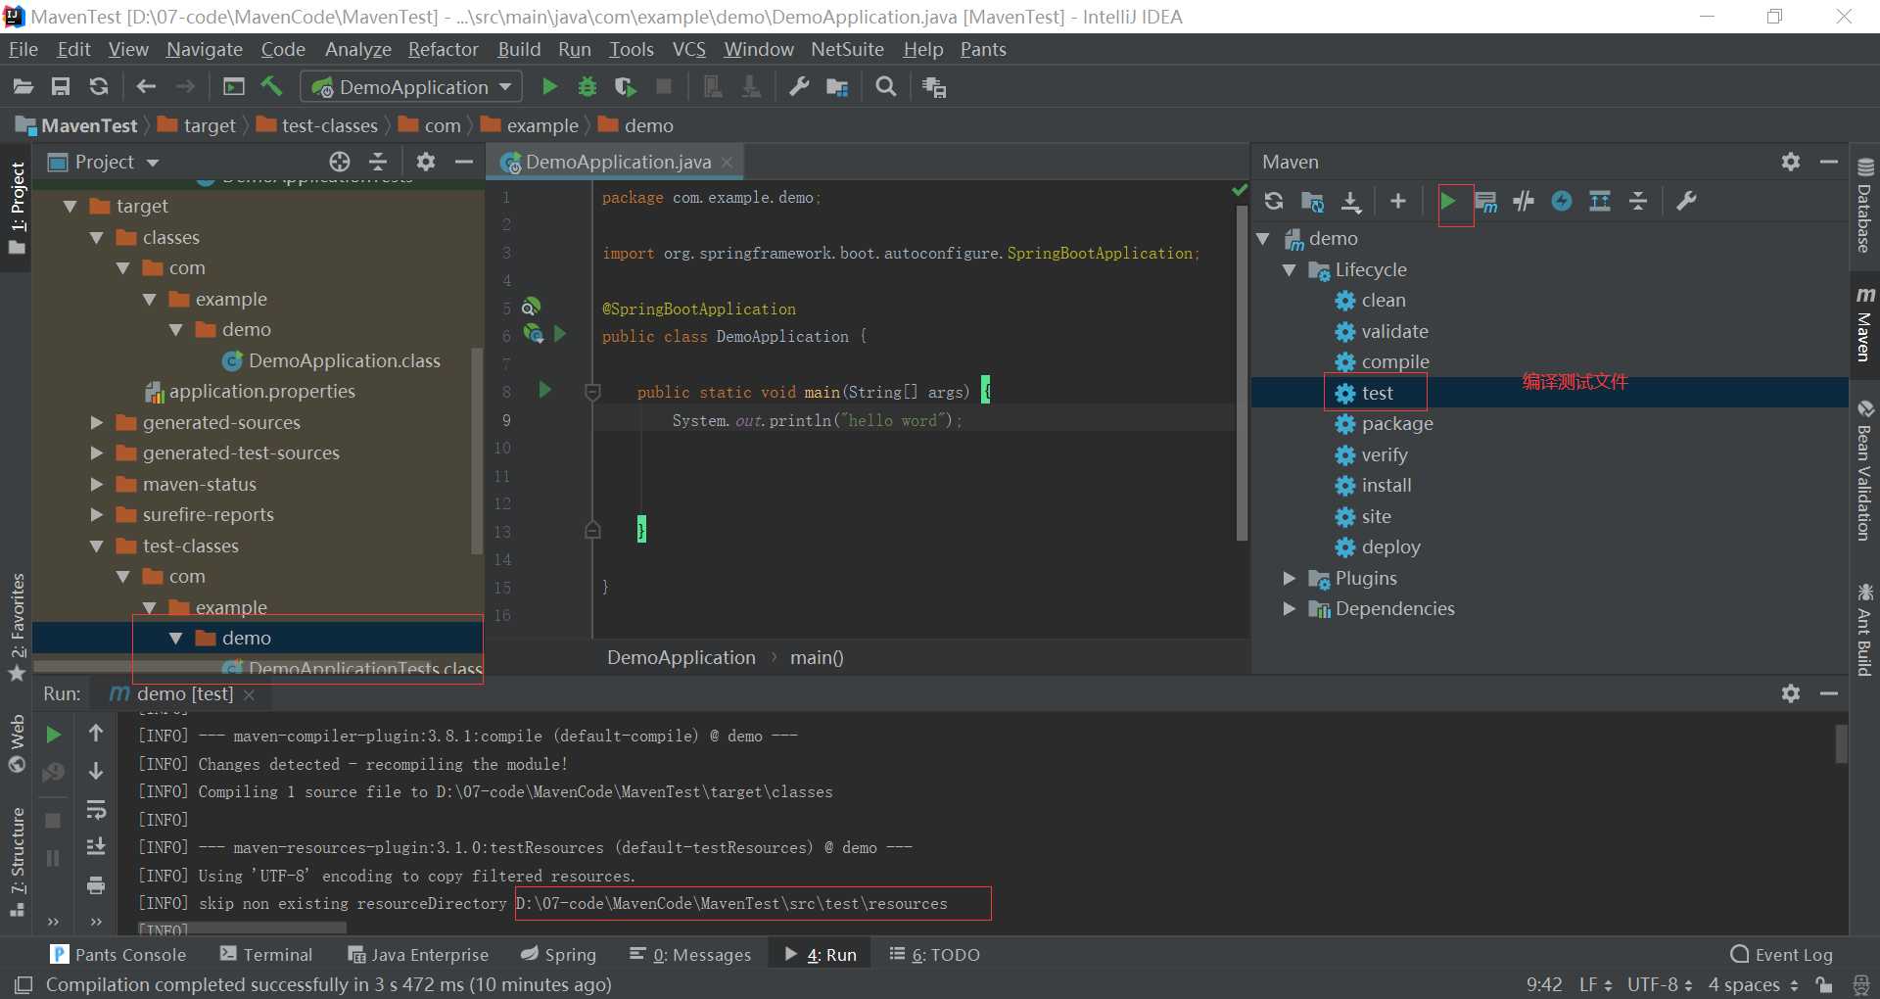The width and height of the screenshot is (1880, 999).
Task: Expand surefire-reports folder
Action: pyautogui.click(x=96, y=514)
